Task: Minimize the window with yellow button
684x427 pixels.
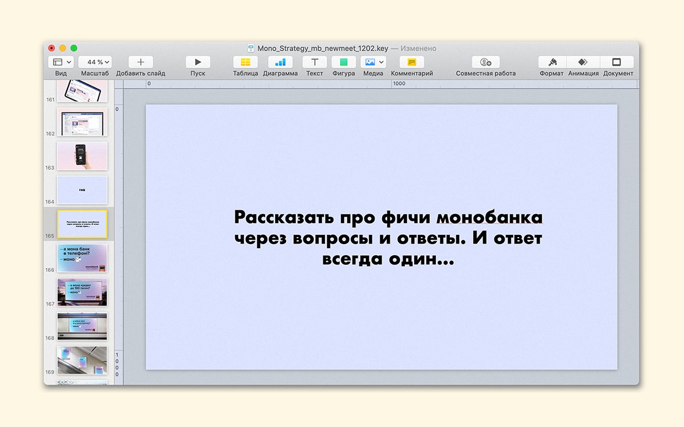Action: 63,48
